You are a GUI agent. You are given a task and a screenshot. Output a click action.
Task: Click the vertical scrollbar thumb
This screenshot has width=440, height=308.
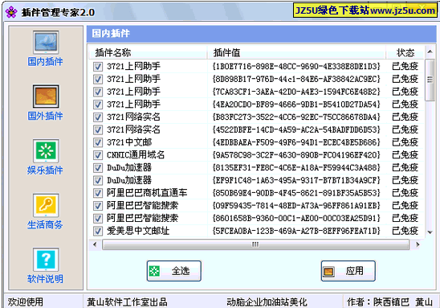(x=430, y=80)
